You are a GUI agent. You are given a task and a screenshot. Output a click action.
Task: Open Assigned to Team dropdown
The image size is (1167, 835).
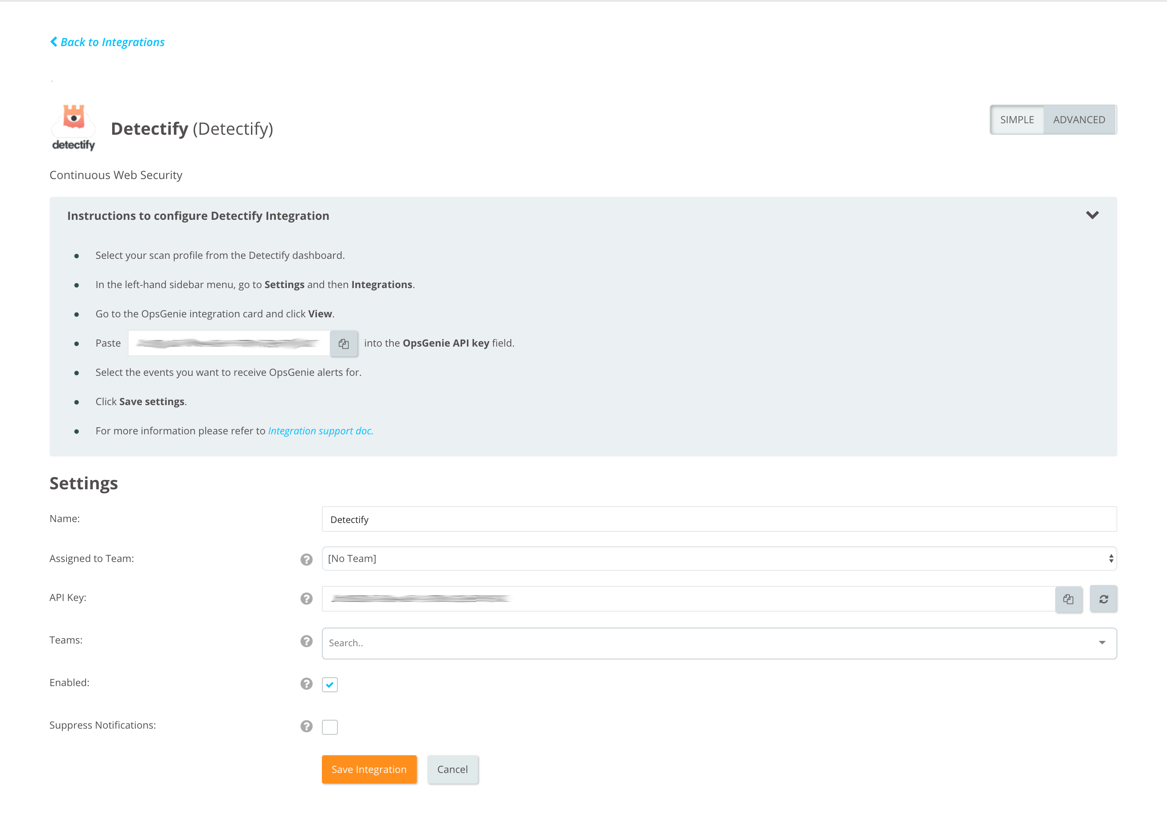click(718, 559)
